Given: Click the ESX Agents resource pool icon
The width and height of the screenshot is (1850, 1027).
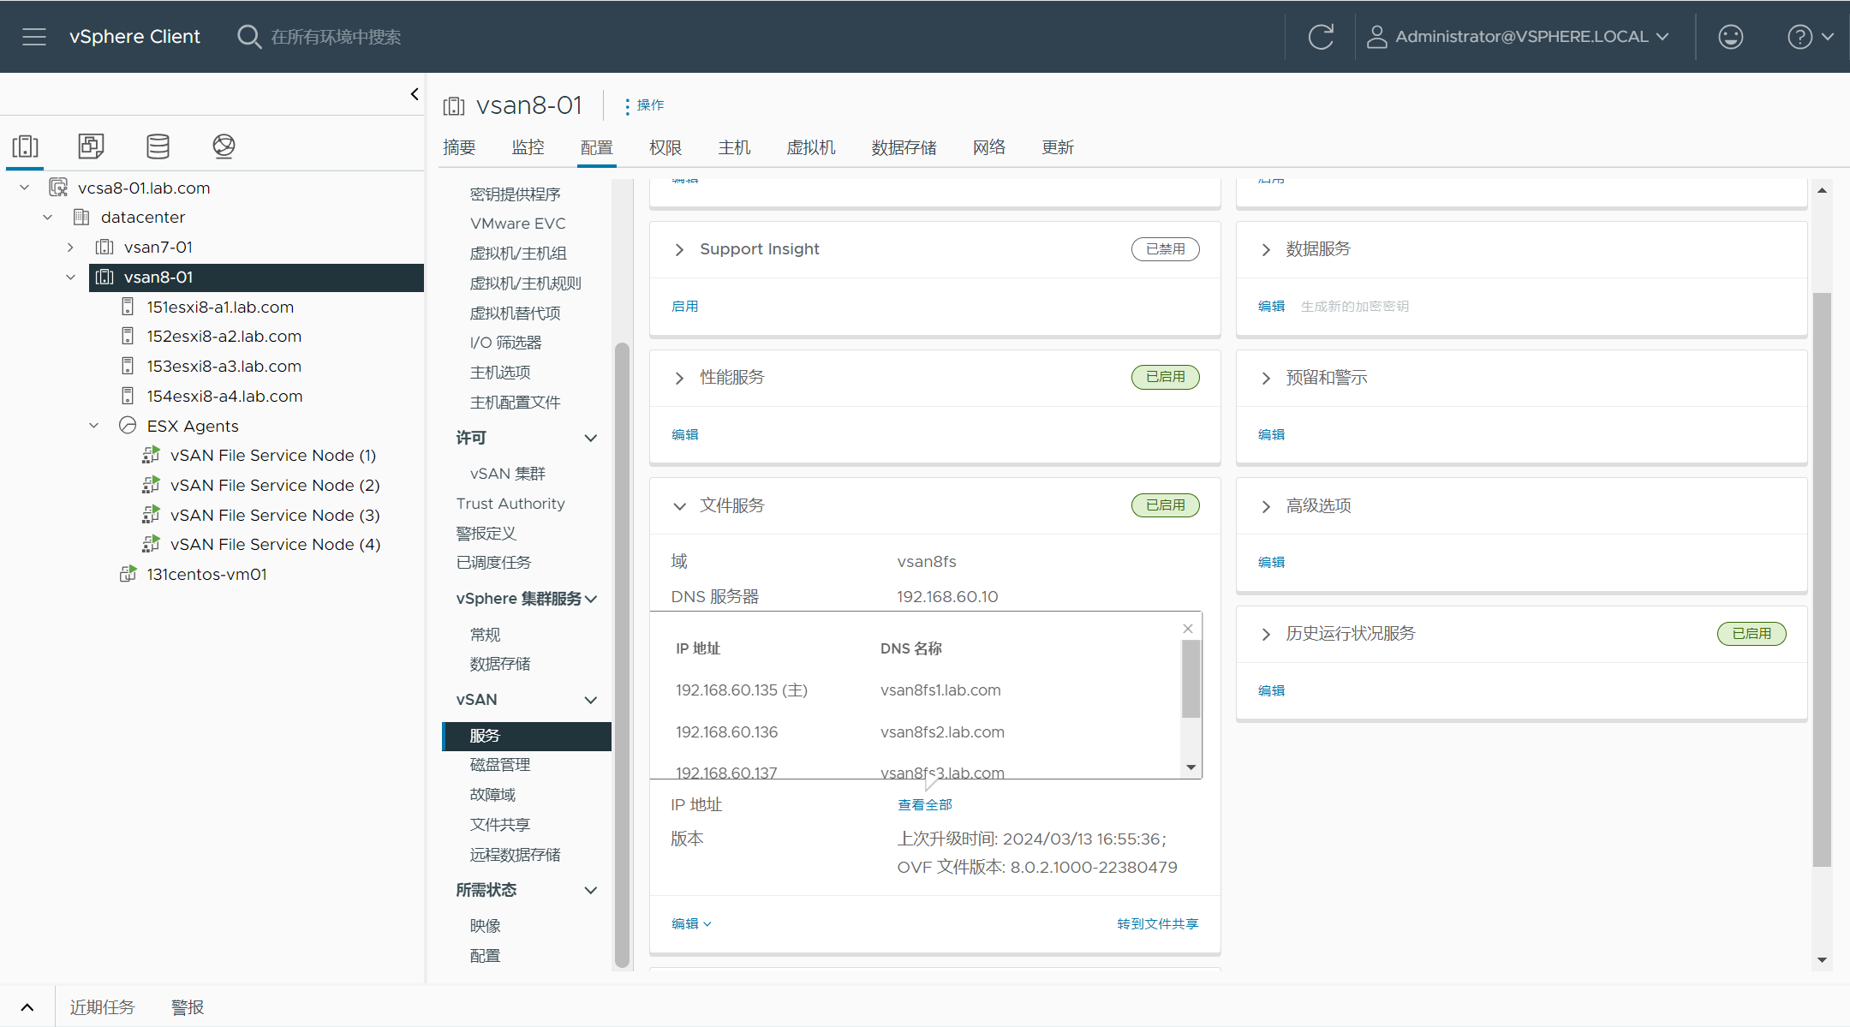Looking at the screenshot, I should (x=128, y=426).
